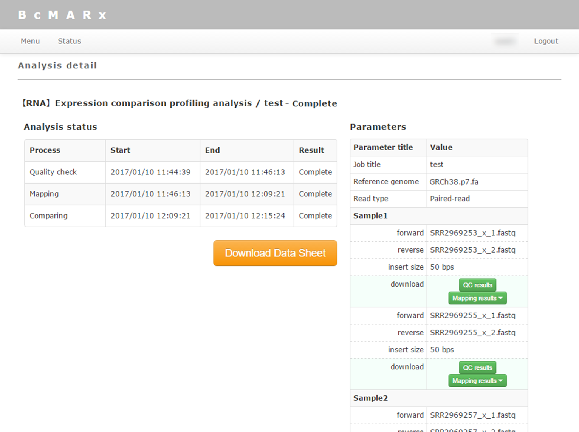Select the Mapping process cell in status table
This screenshot has width=579, height=432.
point(44,194)
